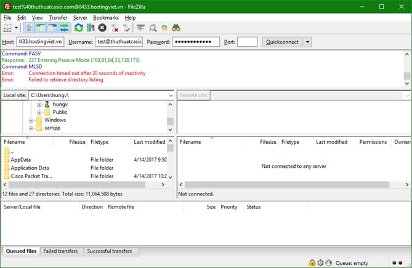The height and width of the screenshot is (268, 412).
Task: Select the parent directory '..' entry
Action: (x=85, y=152)
